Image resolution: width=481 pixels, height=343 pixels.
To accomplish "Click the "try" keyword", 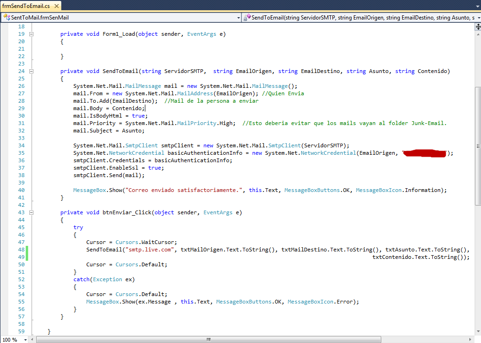I will tap(78, 227).
